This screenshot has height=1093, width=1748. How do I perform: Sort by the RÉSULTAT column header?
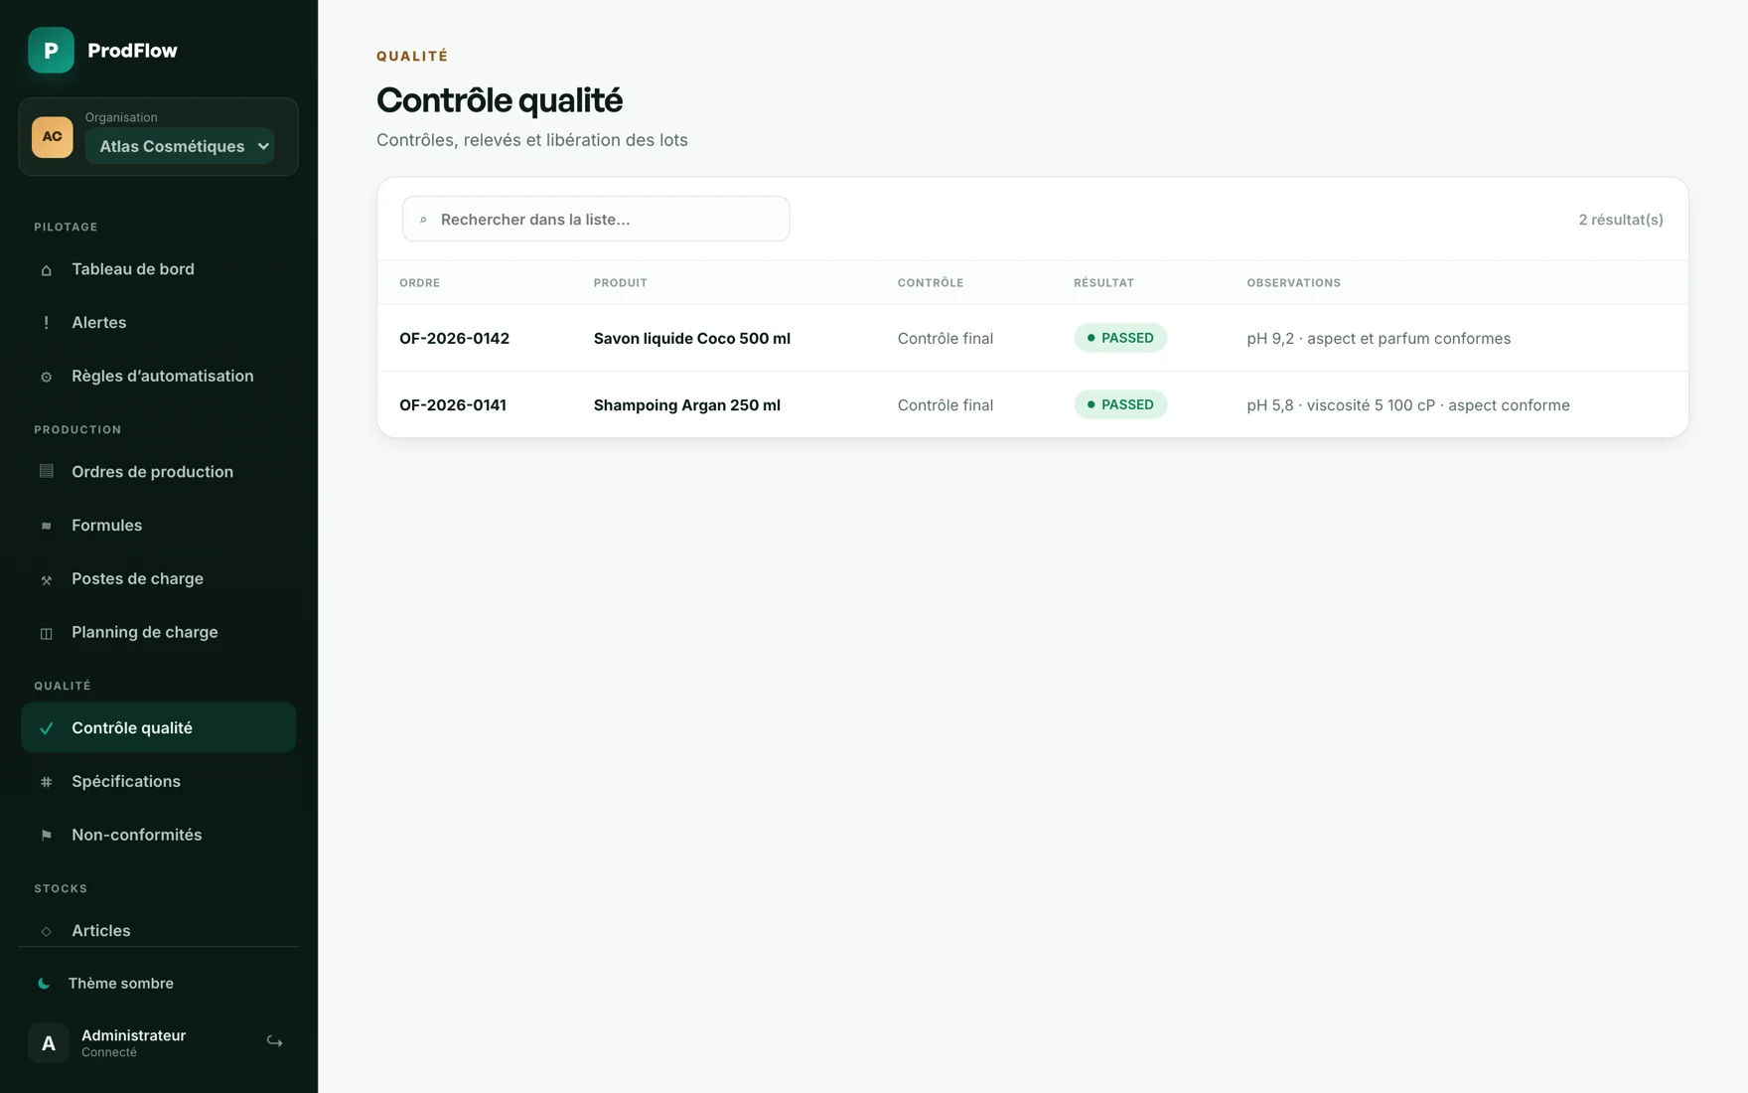1103,283
